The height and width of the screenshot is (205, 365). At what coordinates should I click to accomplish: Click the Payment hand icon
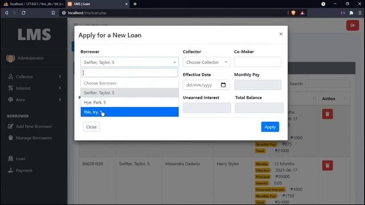pos(10,170)
